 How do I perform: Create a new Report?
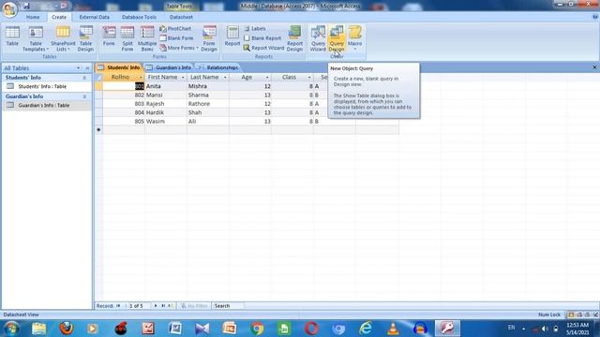[x=232, y=37]
